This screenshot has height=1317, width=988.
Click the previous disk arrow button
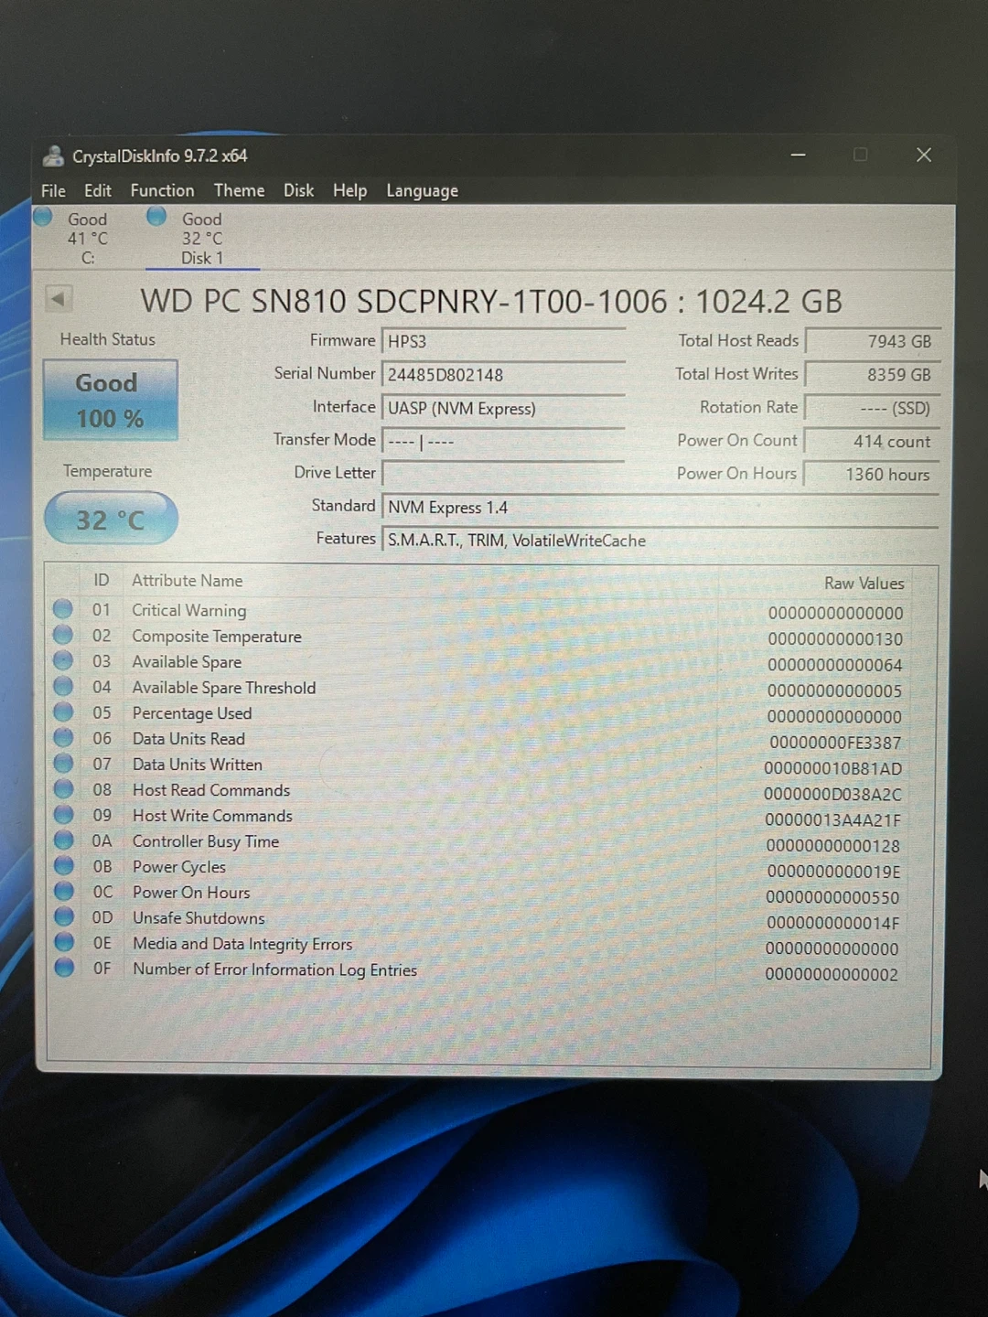[58, 298]
